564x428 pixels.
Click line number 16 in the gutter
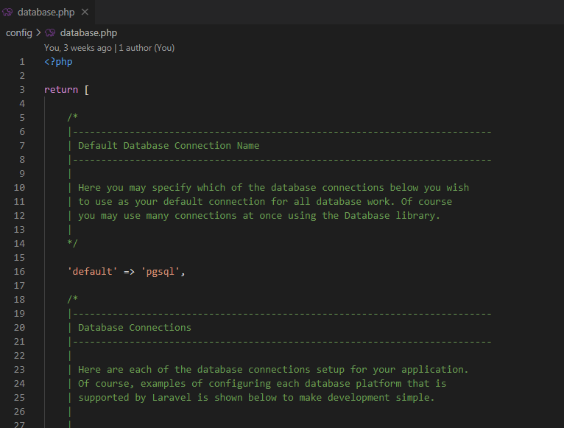click(19, 272)
